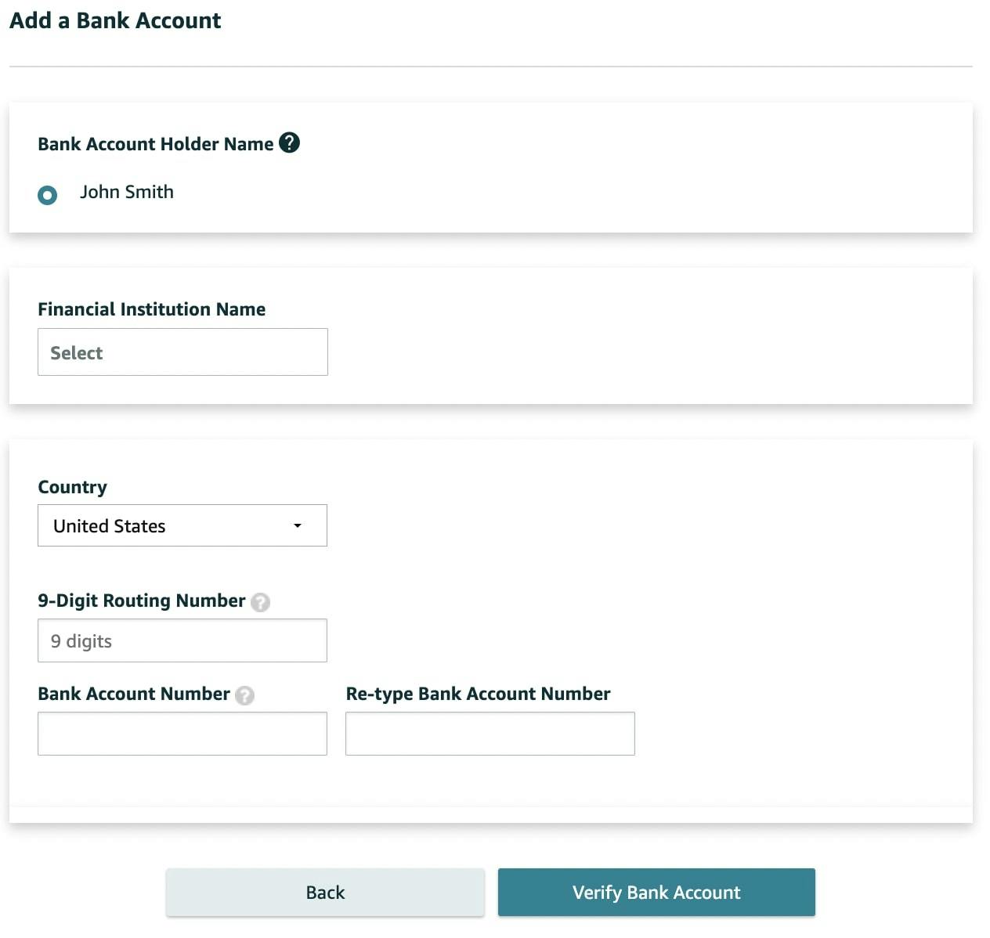Open the help icon beside Bank Account Number label
990x938 pixels.
pyautogui.click(x=244, y=695)
